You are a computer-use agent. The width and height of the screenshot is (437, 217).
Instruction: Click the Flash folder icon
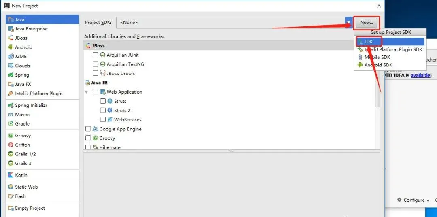11,196
